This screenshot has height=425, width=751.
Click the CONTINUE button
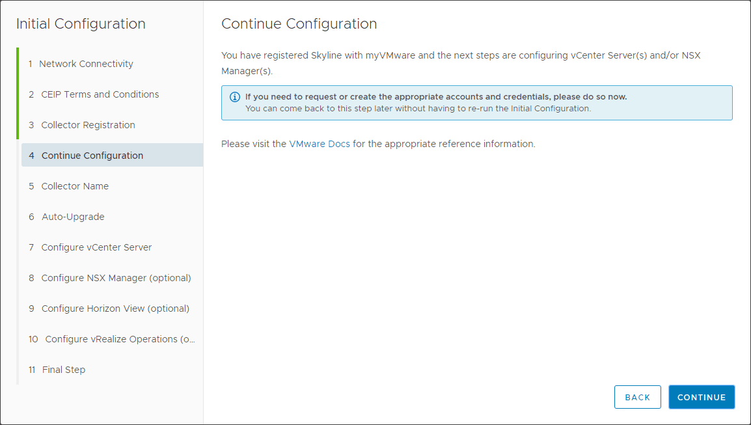701,397
